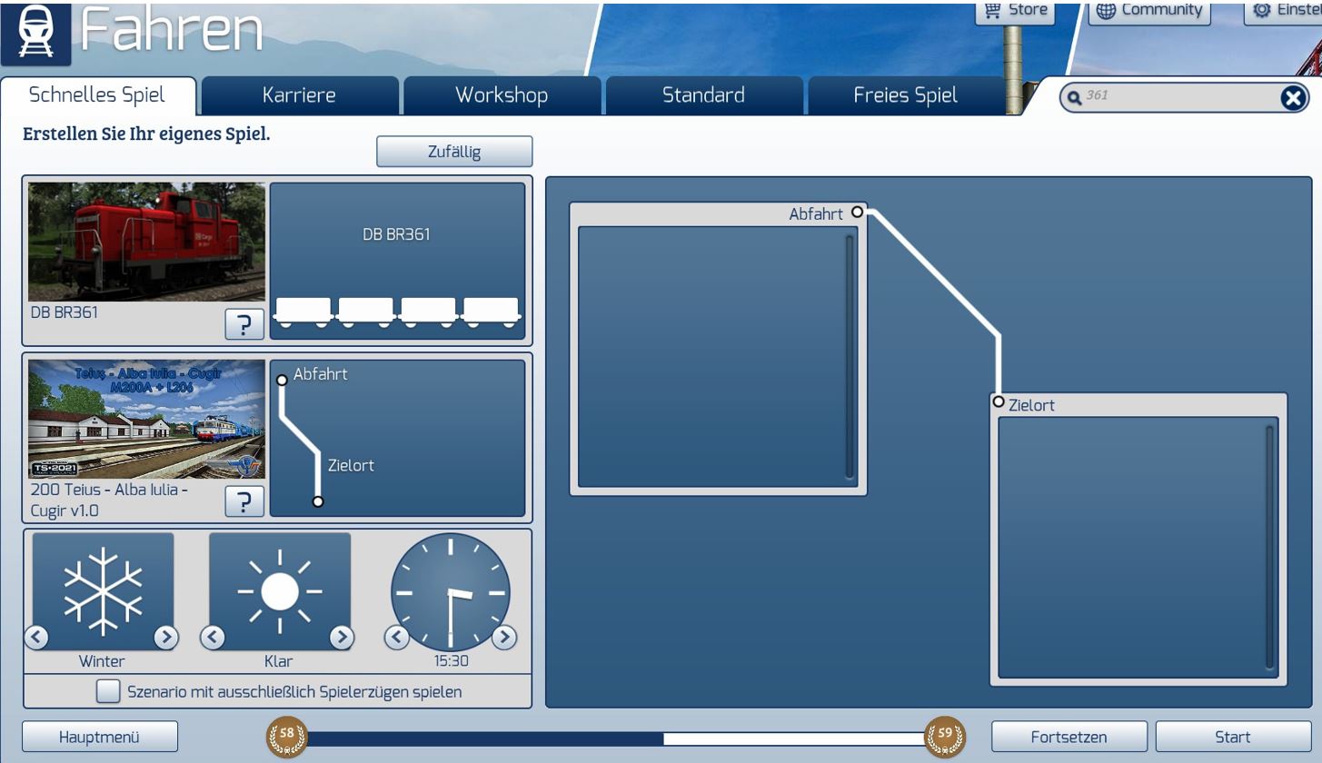
Task: Click the clock face showing 15:30
Action: click(x=451, y=592)
